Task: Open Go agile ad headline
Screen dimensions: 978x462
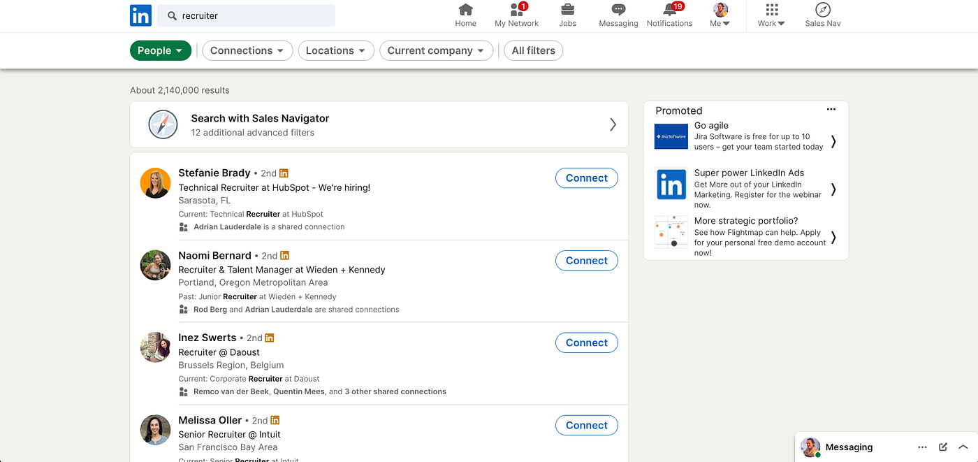Action: tap(711, 126)
